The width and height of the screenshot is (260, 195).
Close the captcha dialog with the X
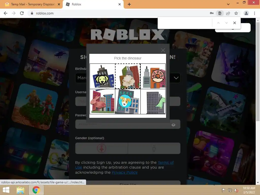point(163,50)
